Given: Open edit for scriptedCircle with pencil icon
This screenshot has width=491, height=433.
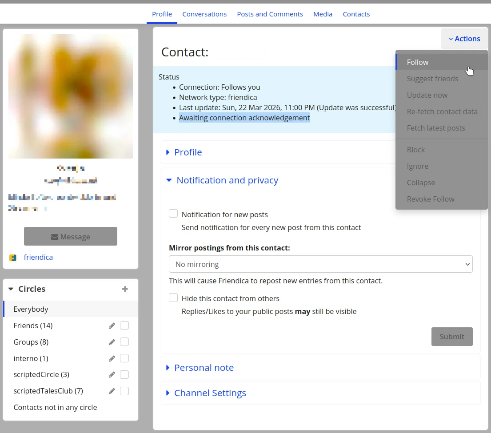Looking at the screenshot, I should click(x=112, y=375).
